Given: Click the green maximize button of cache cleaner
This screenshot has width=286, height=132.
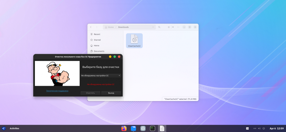Looking at the screenshot, I should click(x=115, y=57).
